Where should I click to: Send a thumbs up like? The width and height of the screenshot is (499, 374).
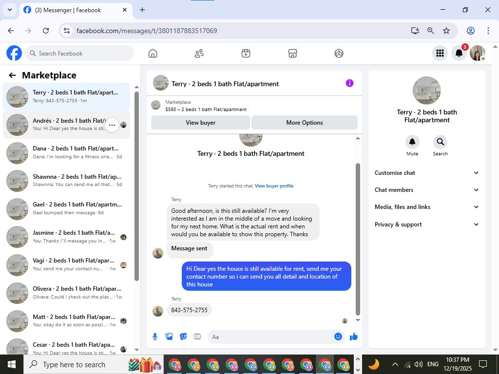coord(354,337)
